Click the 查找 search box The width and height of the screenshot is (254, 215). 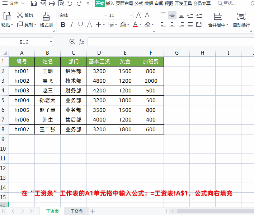[x=227, y=3]
